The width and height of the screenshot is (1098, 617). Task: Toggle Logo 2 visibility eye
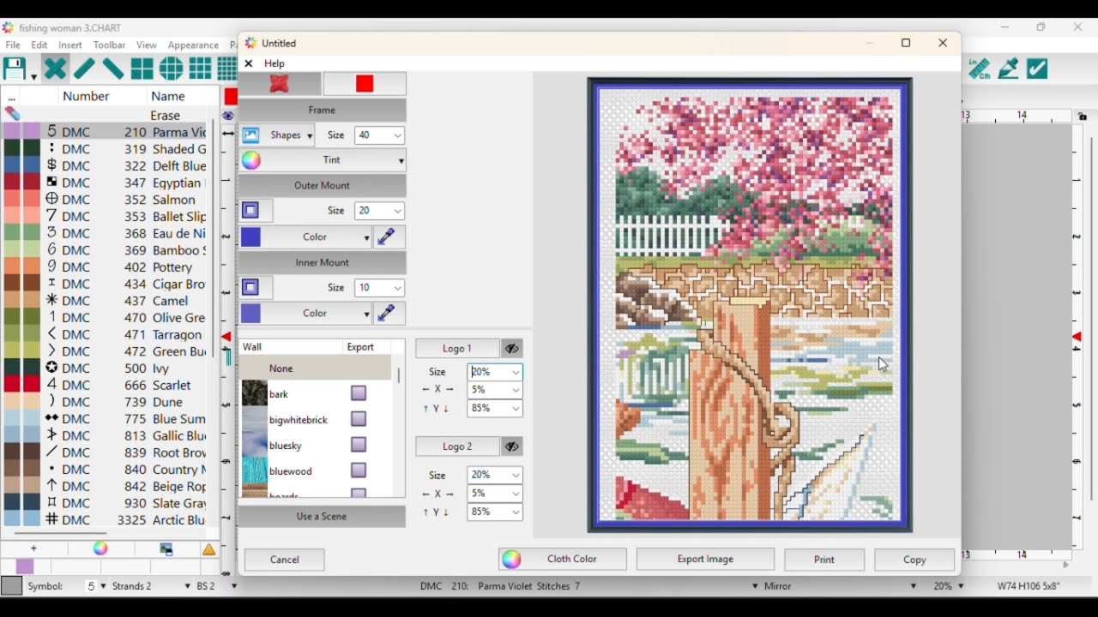pos(511,446)
